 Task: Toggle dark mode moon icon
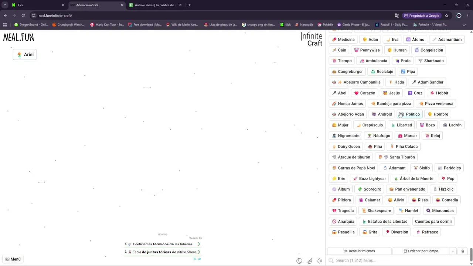(x=299, y=261)
